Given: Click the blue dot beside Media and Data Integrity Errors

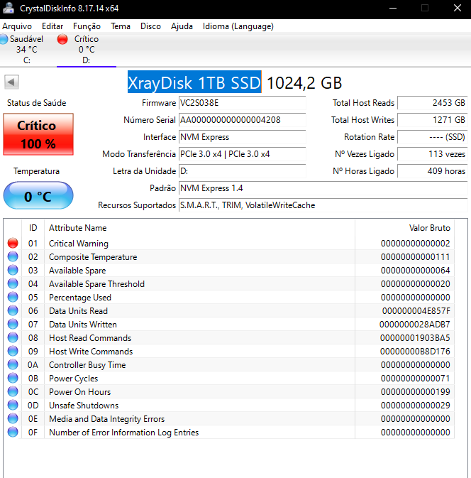Looking at the screenshot, I should (x=13, y=418).
